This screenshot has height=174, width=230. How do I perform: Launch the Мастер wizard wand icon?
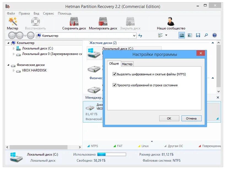pyautogui.click(x=13, y=21)
